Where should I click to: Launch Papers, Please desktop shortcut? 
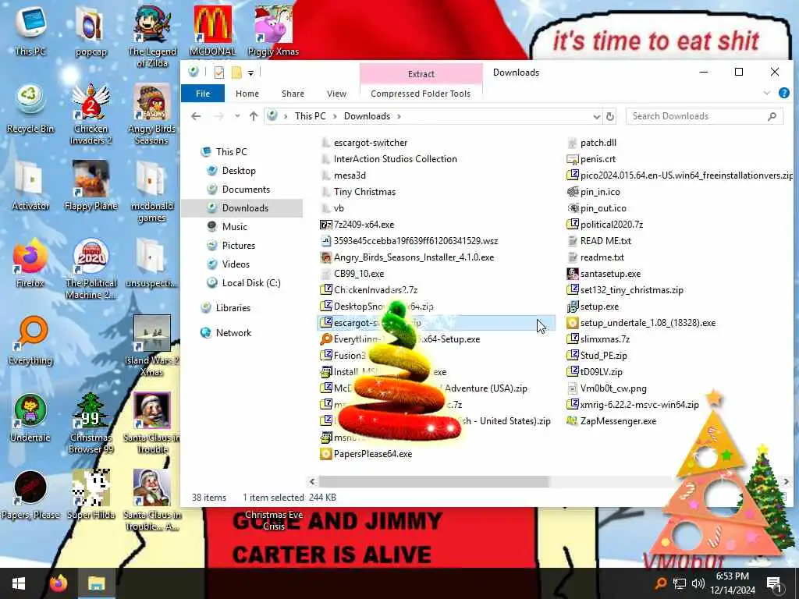tap(30, 495)
